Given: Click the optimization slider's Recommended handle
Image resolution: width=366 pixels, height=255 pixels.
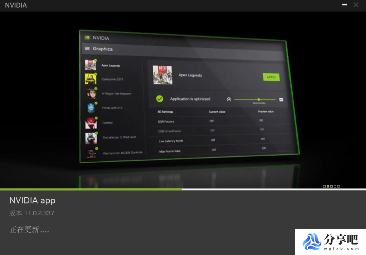Looking at the screenshot, I should (x=259, y=99).
